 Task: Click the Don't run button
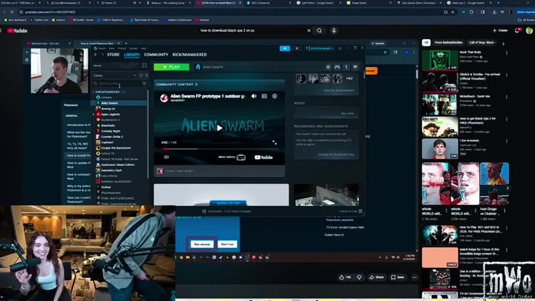coord(227,244)
